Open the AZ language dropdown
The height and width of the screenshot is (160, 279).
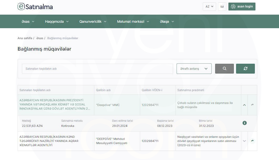click(209, 7)
